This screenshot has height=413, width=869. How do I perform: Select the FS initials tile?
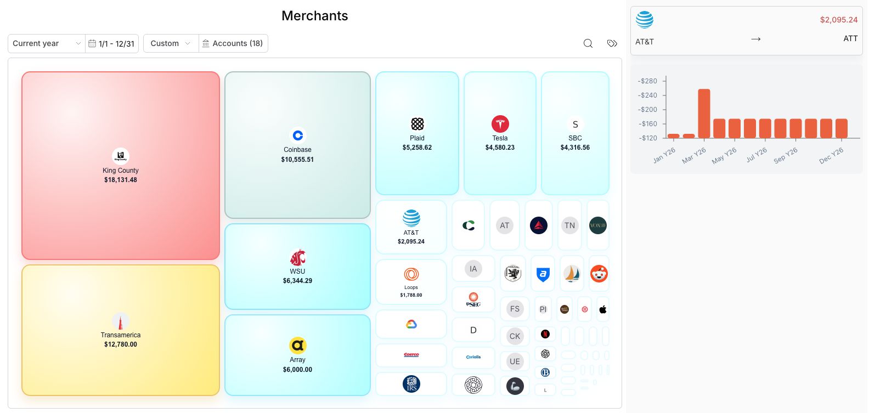515,309
